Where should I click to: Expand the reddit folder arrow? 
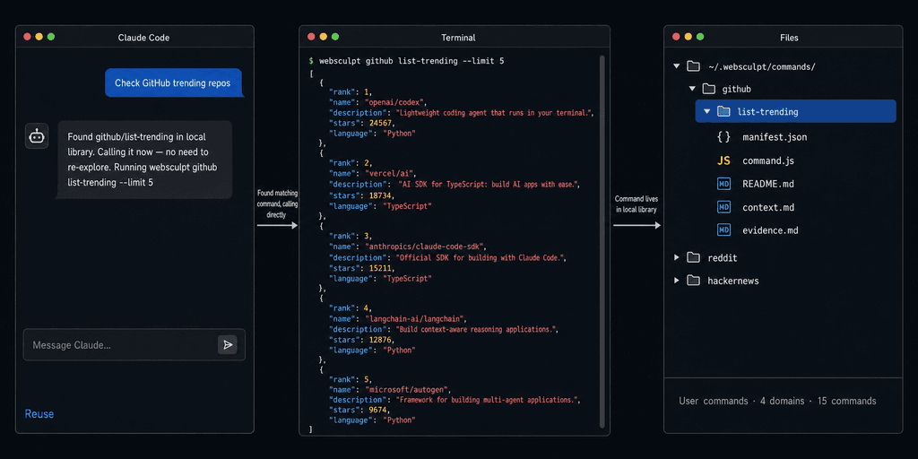click(676, 257)
